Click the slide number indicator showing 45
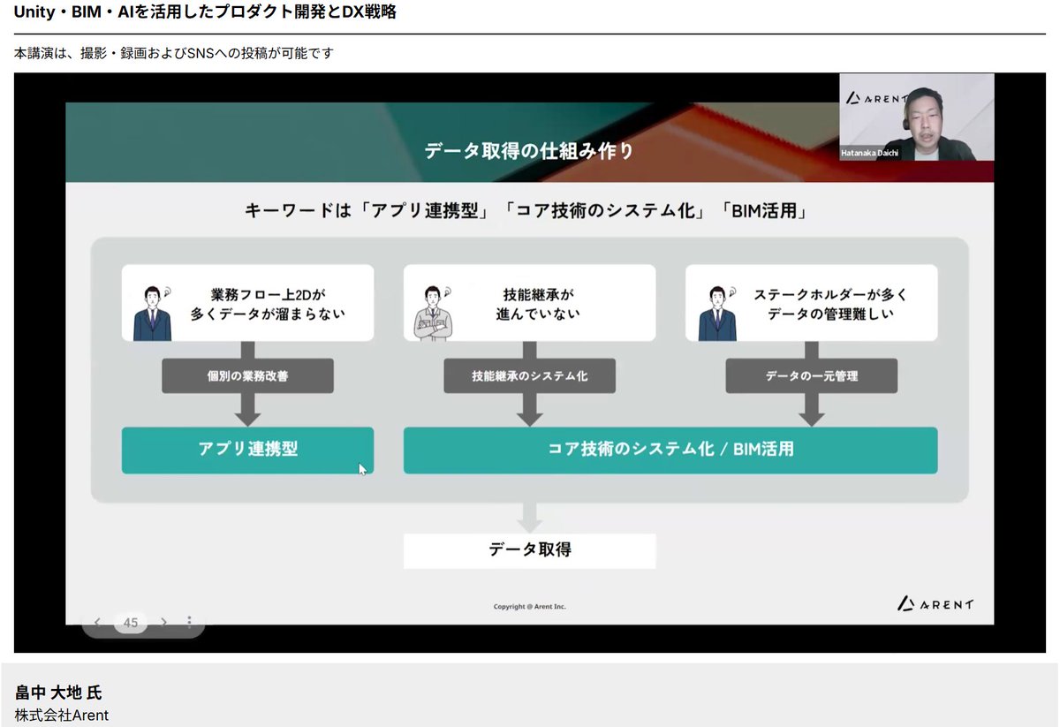 130,622
